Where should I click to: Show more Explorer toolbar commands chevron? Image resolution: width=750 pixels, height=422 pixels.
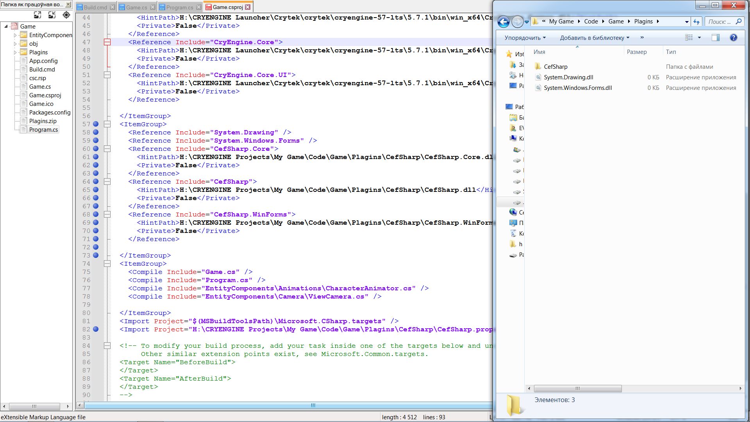point(642,38)
